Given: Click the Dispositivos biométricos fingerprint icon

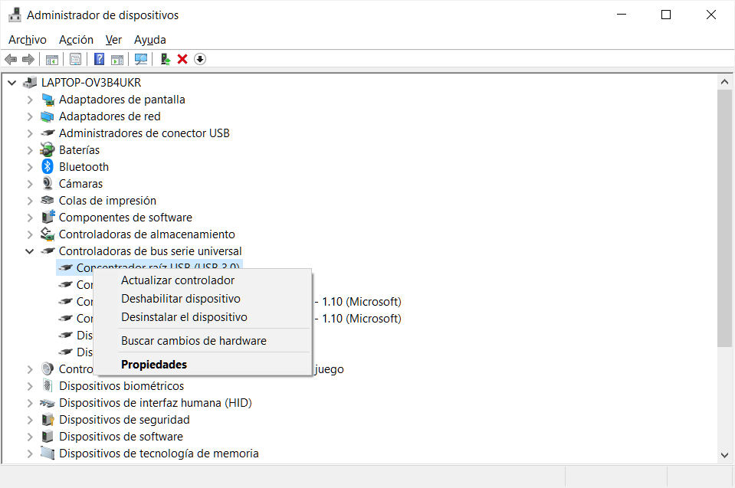Looking at the screenshot, I should click(48, 385).
